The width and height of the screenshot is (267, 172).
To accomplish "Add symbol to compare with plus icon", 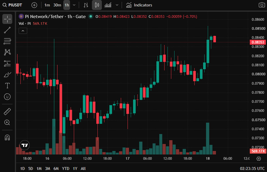I will tap(34, 5).
